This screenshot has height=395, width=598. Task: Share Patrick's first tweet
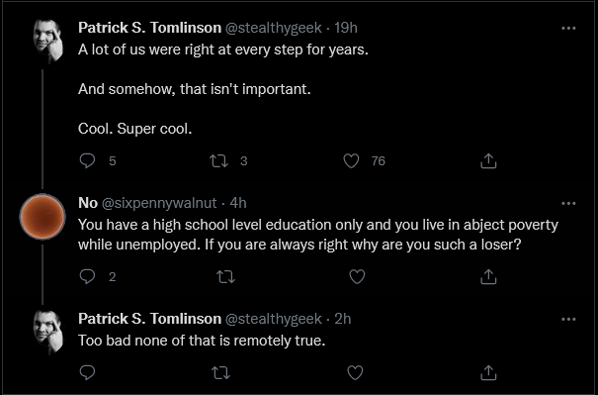[488, 160]
